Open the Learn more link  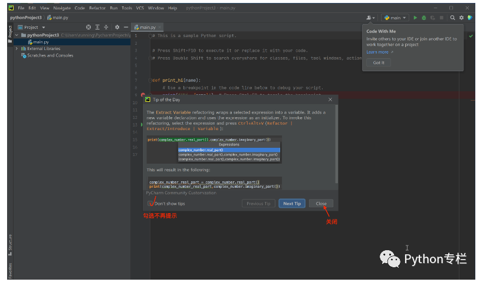377,52
